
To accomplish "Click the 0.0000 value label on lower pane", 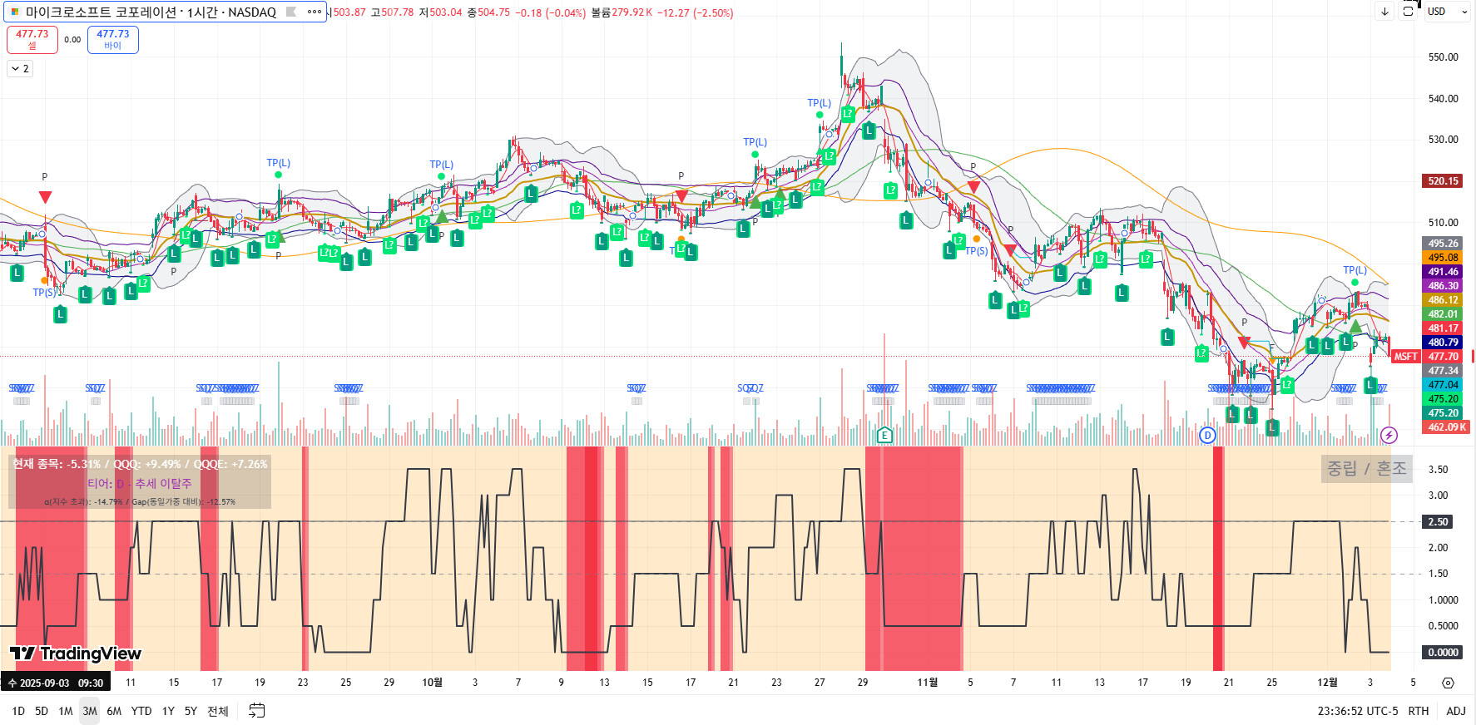I will point(1442,653).
